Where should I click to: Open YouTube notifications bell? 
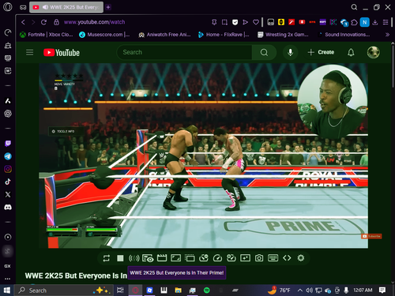[x=351, y=52]
